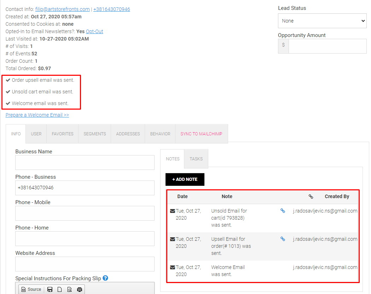Switch to the INFO tab

click(16, 134)
